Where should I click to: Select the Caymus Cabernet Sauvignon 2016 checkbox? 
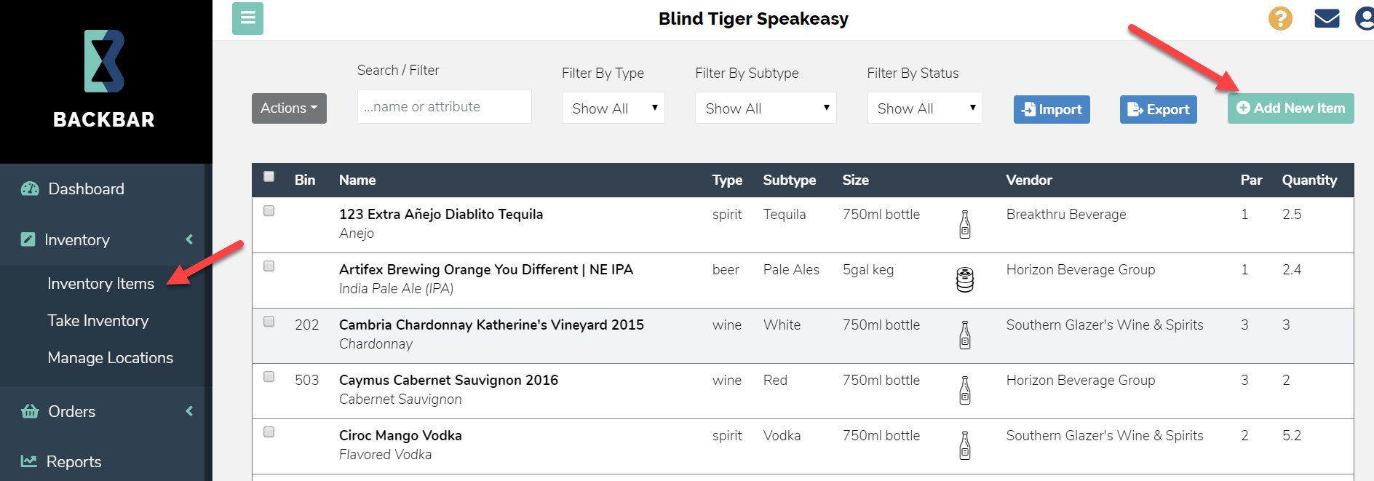[x=269, y=377]
